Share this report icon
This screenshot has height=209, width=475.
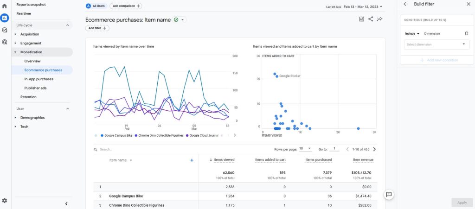[371, 19]
